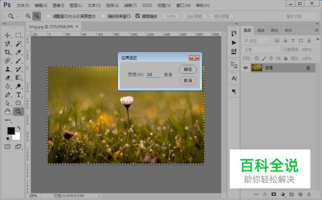The image size is (322, 200).
Task: Click 取消 in the 边界选区 dialog
Action: pyautogui.click(x=188, y=81)
